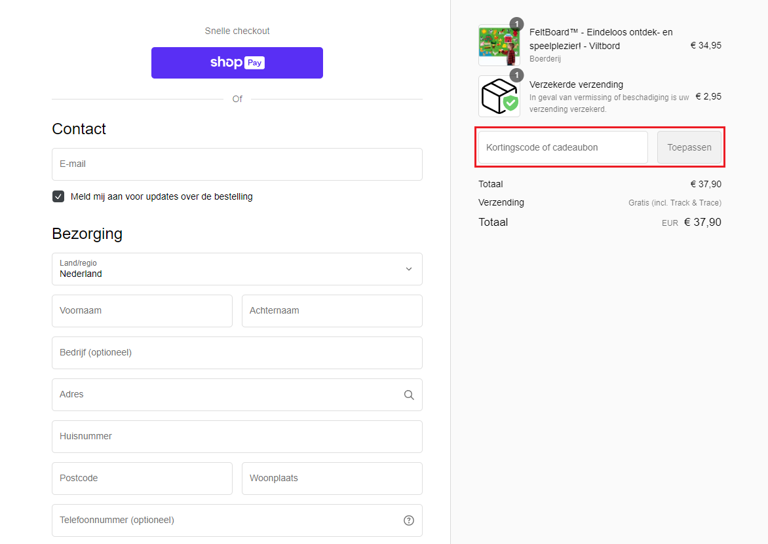Click the help icon beside Telefoonnummer

409,520
